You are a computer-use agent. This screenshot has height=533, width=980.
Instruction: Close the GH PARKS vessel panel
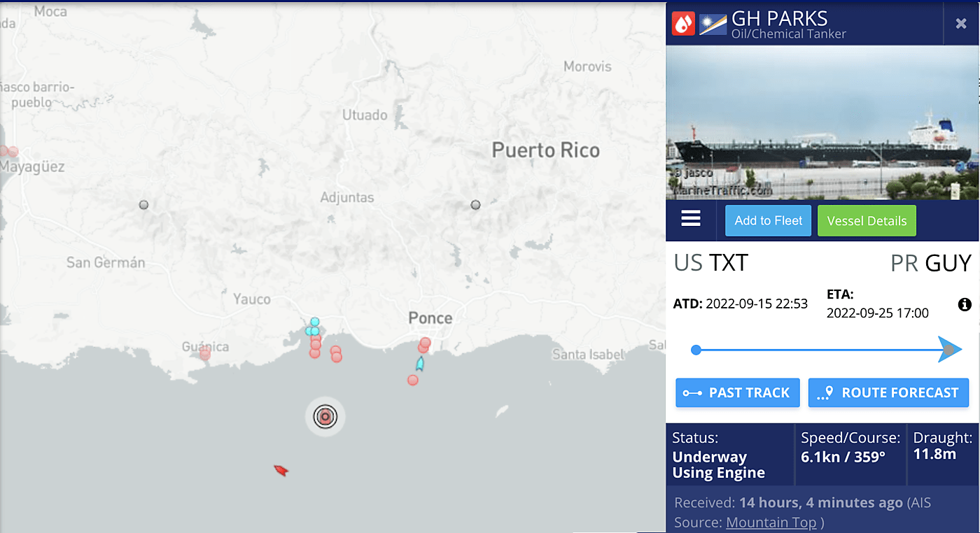961,23
